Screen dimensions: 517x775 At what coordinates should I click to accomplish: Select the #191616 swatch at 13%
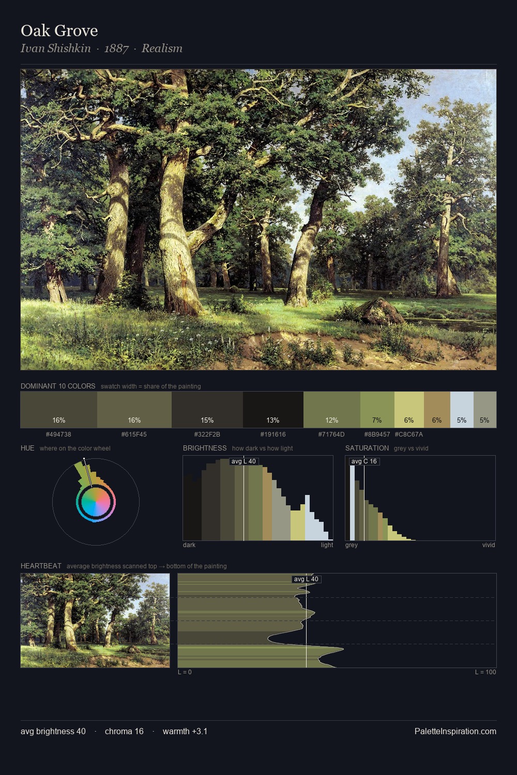pos(273,410)
